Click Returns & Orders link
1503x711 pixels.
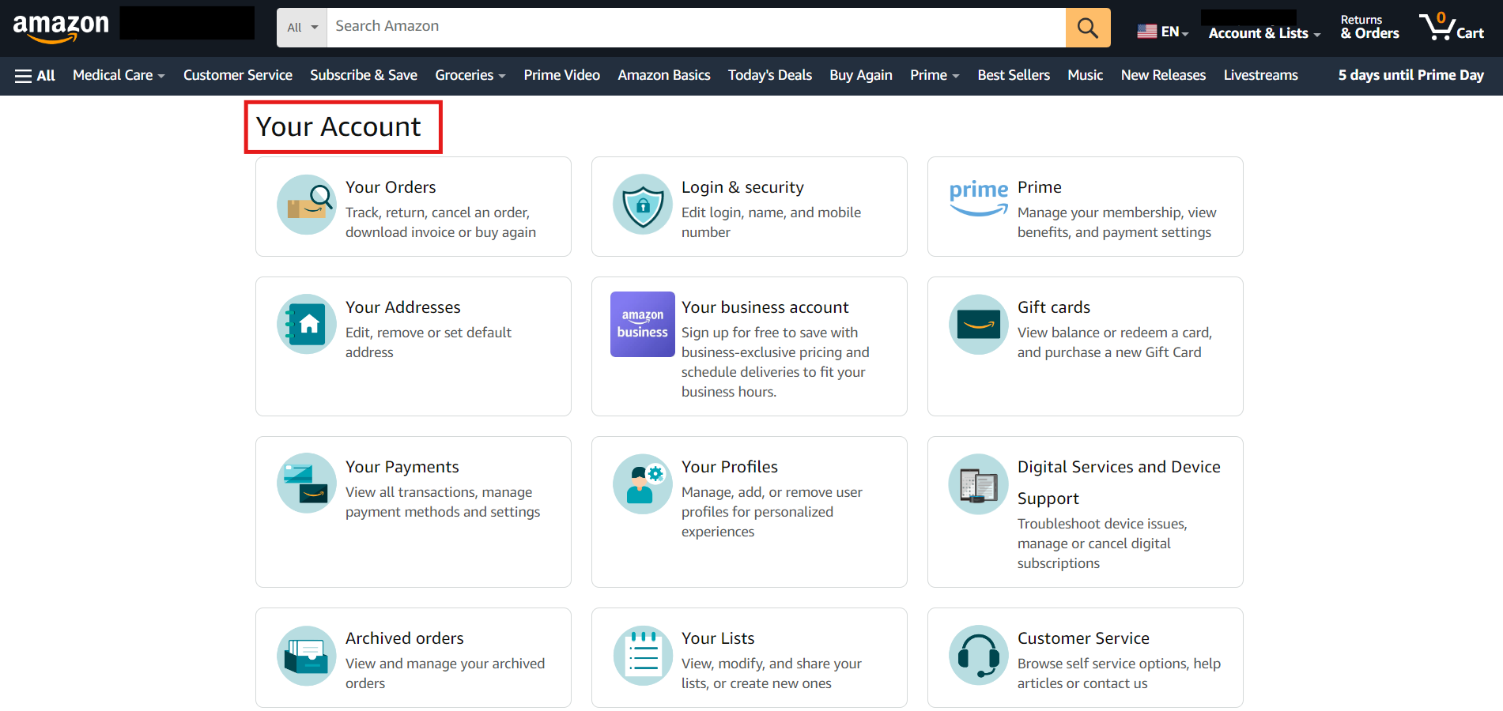[1370, 28]
